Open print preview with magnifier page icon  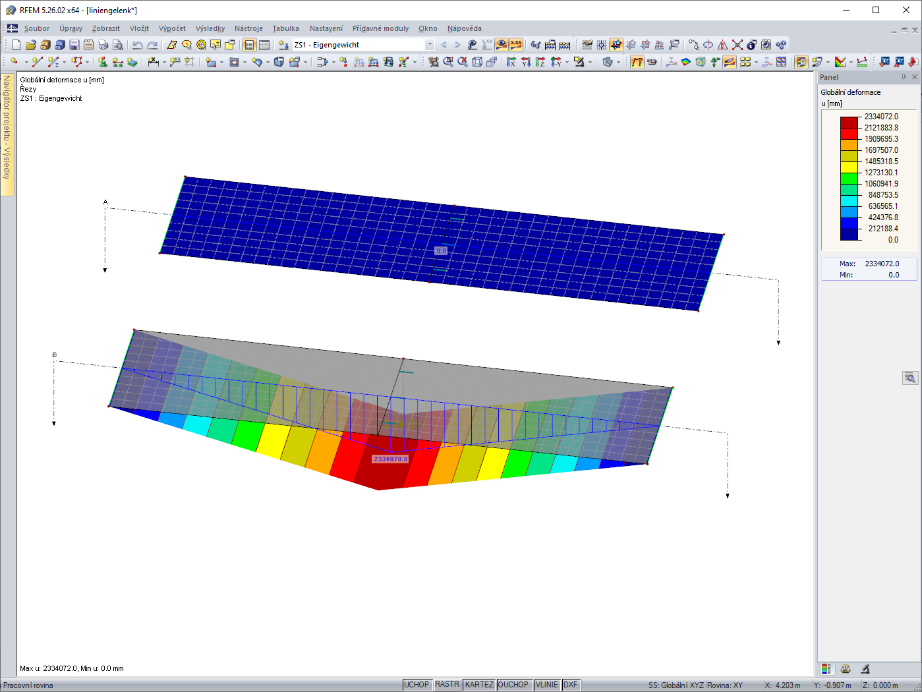tap(118, 45)
